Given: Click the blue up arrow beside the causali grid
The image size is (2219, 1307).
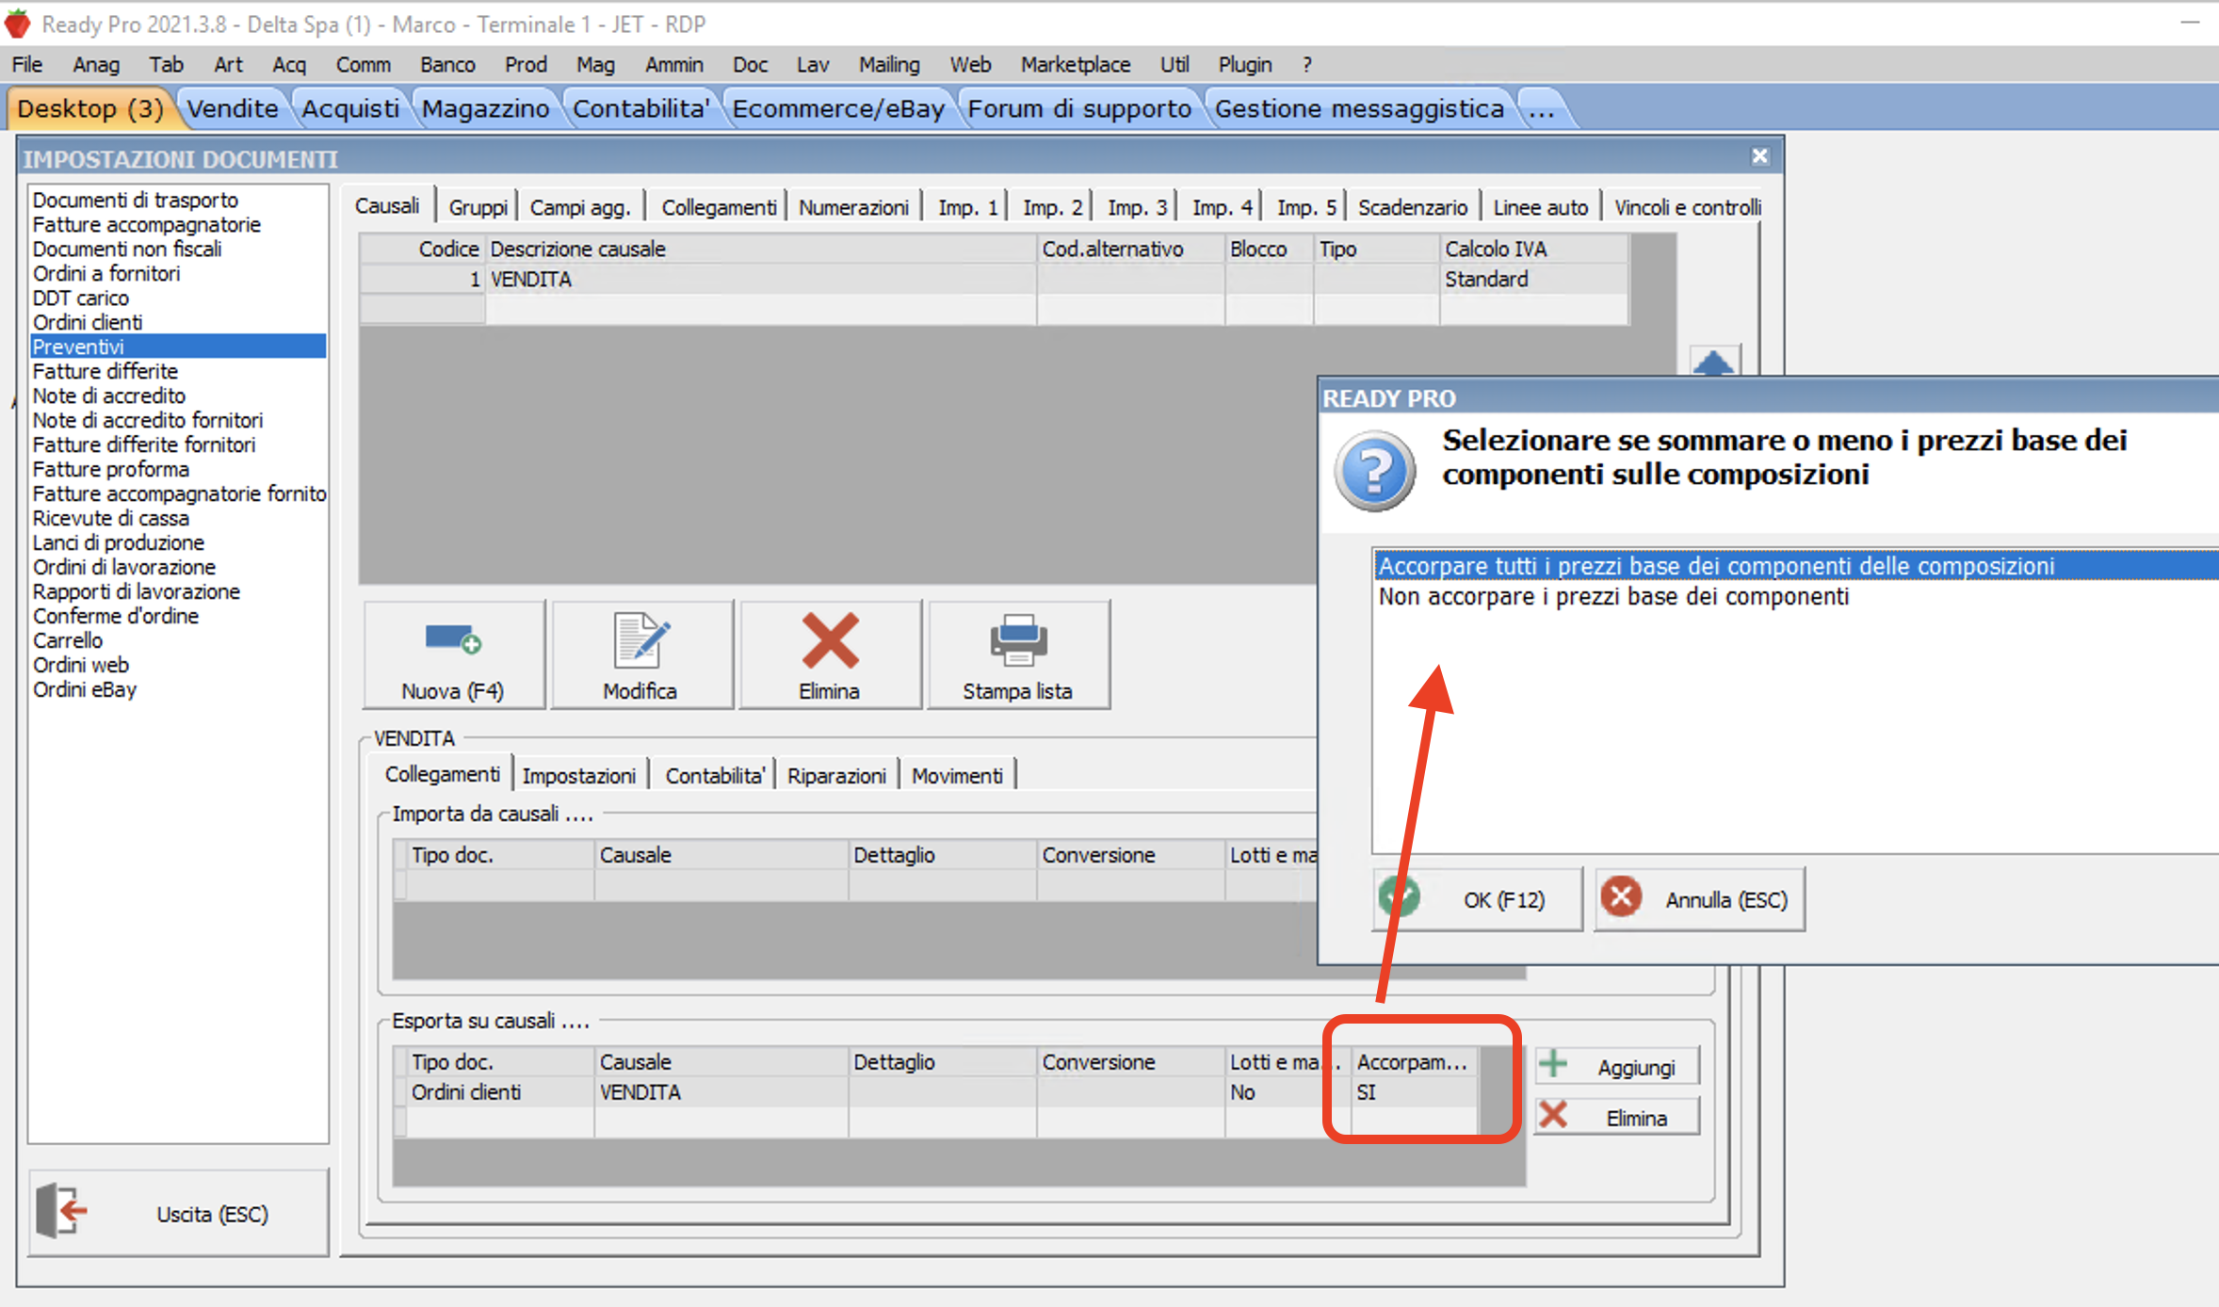Looking at the screenshot, I should coord(1714,361).
